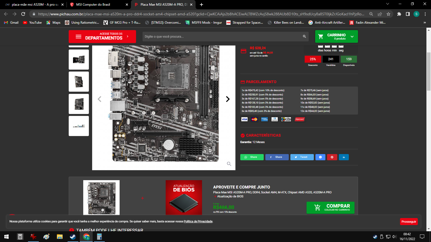Viewport: 431px width, 242px height.
Task: Click the page vertical scrollbar
Action: pos(429,72)
